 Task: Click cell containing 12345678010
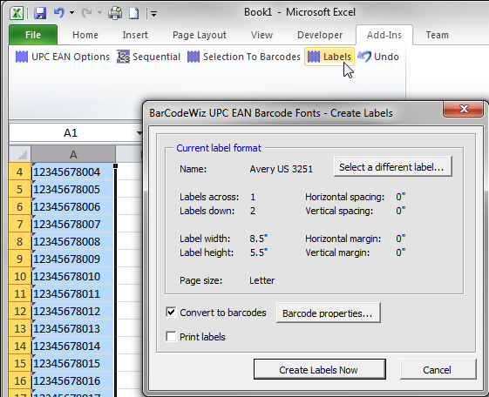(x=73, y=276)
